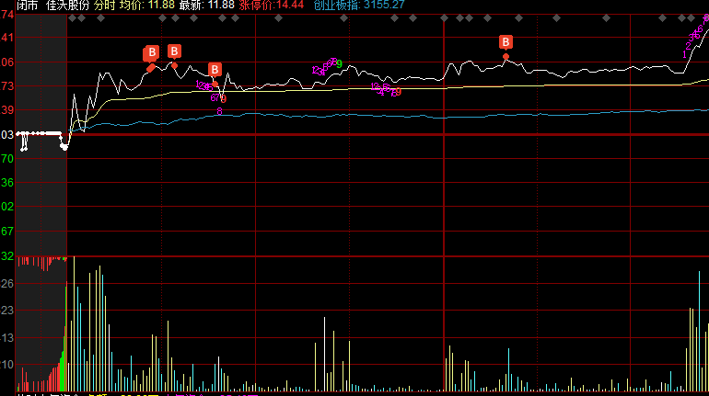This screenshot has width=709, height=396.
Task: Click the 均价 average price readout
Action: coord(147,6)
